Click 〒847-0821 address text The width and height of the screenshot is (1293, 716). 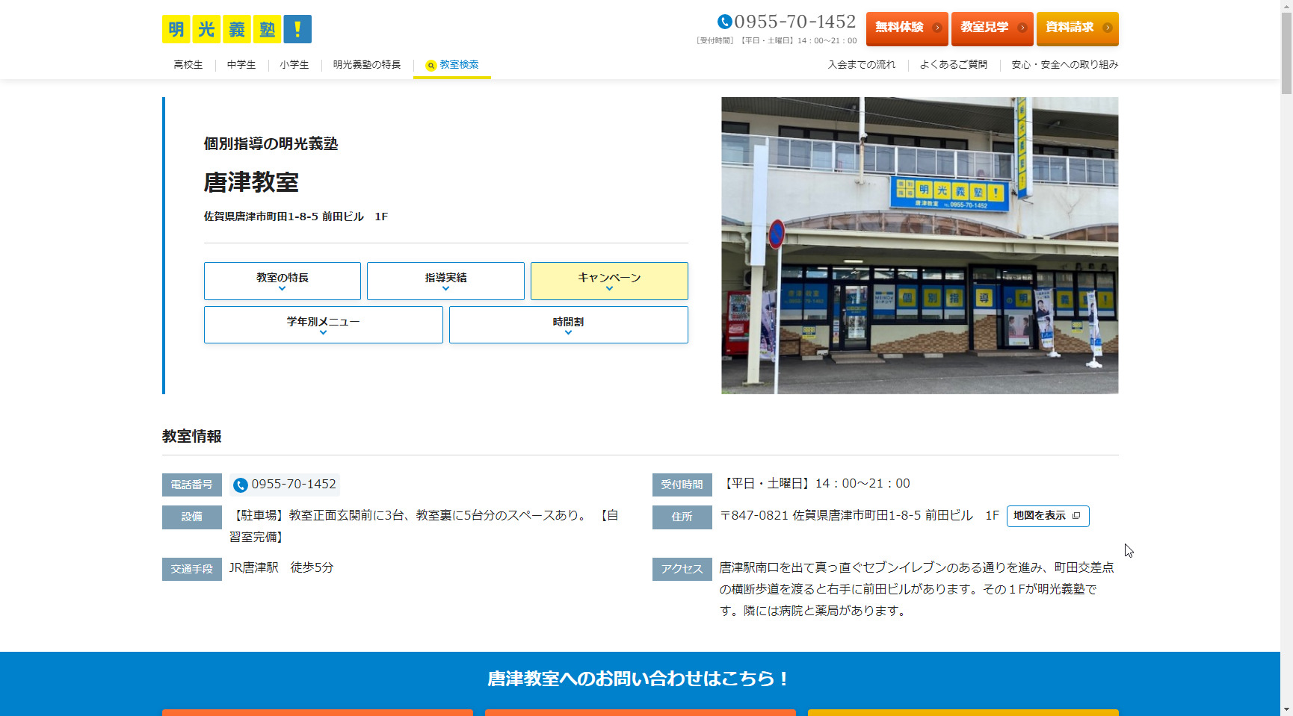[x=860, y=516]
